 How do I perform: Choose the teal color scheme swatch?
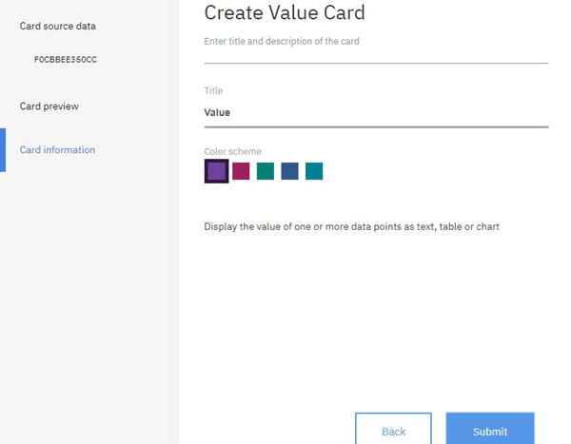click(x=314, y=171)
